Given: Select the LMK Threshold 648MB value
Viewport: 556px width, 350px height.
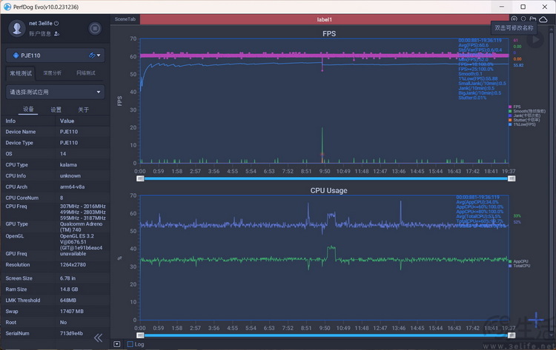Looking at the screenshot, I should 68,300.
